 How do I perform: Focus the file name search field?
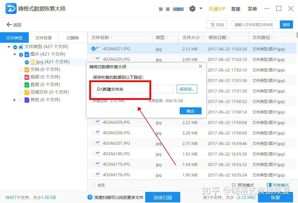coord(256,25)
